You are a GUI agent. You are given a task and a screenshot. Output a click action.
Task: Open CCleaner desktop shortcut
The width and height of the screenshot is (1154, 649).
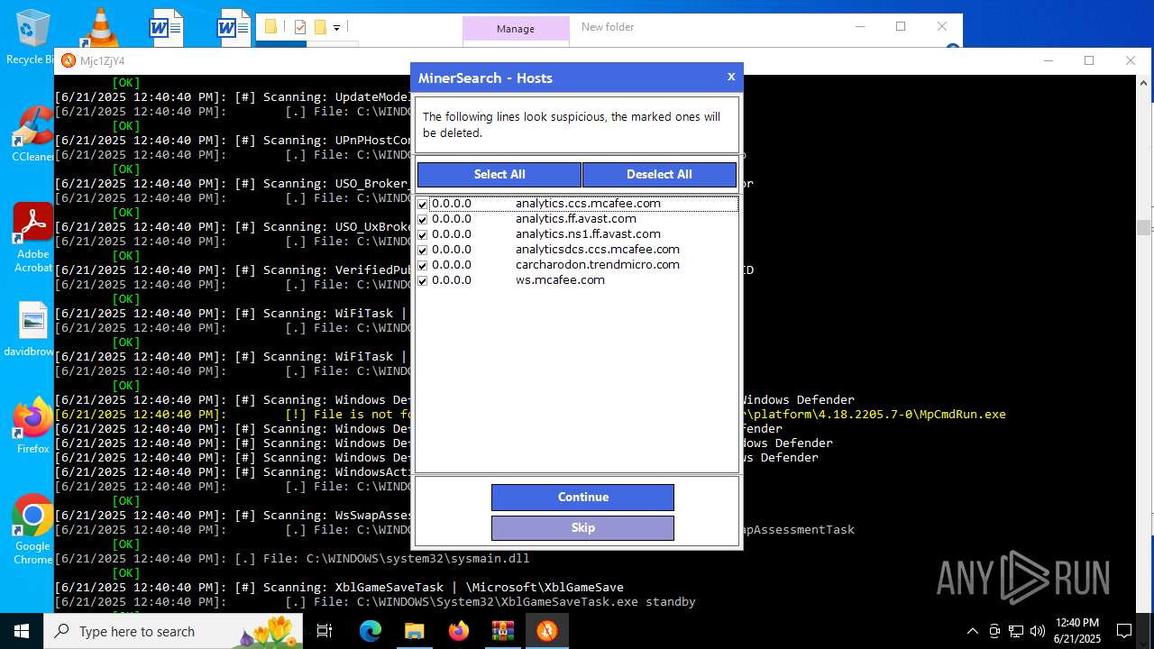(x=32, y=133)
